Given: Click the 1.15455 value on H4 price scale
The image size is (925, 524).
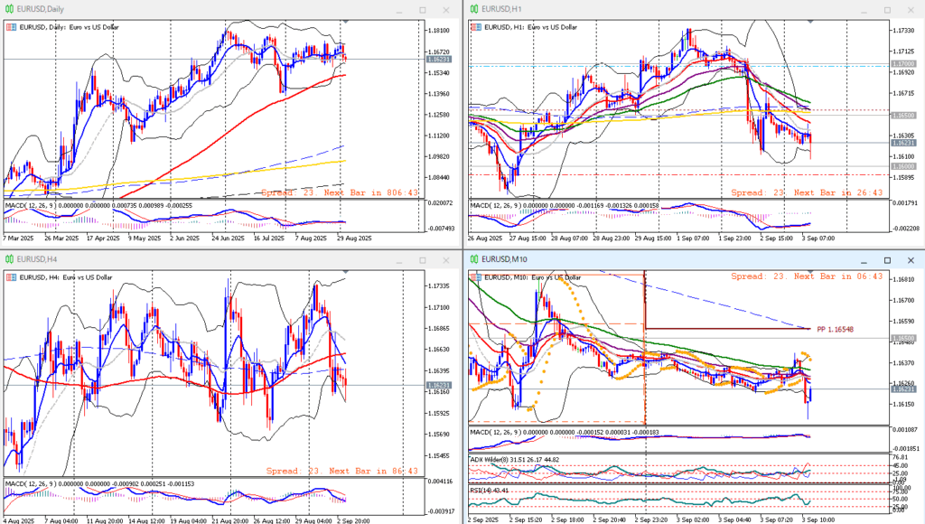Looking at the screenshot, I should point(439,456).
